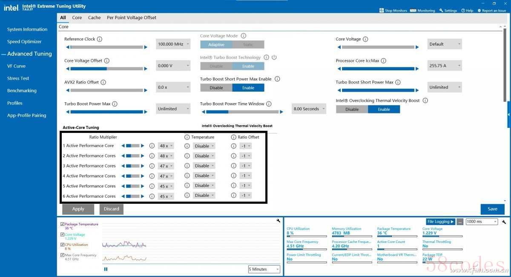
Task: Click the info icon beside Core Voltage
Action: [365, 39]
